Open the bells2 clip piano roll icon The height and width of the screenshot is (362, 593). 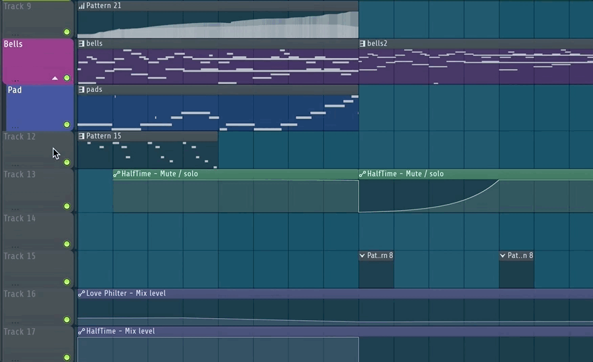click(362, 43)
